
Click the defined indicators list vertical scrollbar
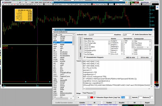73,65
